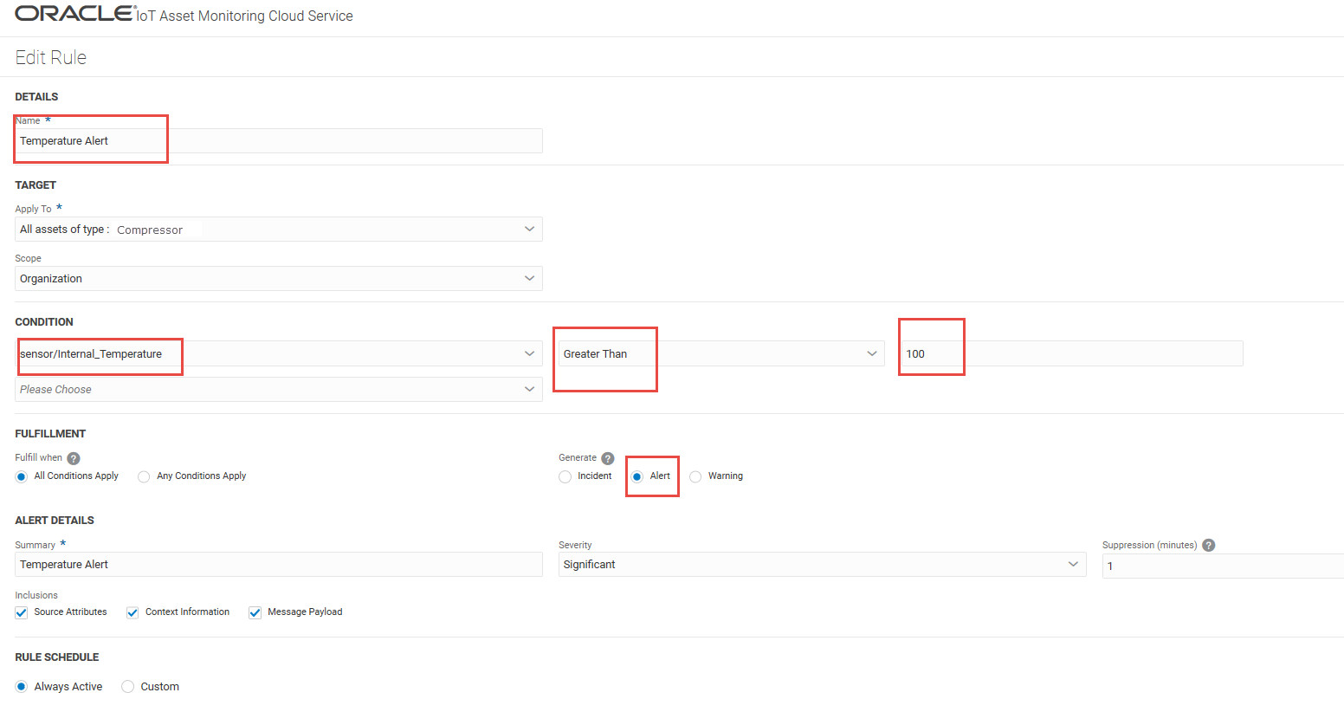Open Greater Than operator dropdown
Screen dimensions: 1344x712
point(721,353)
